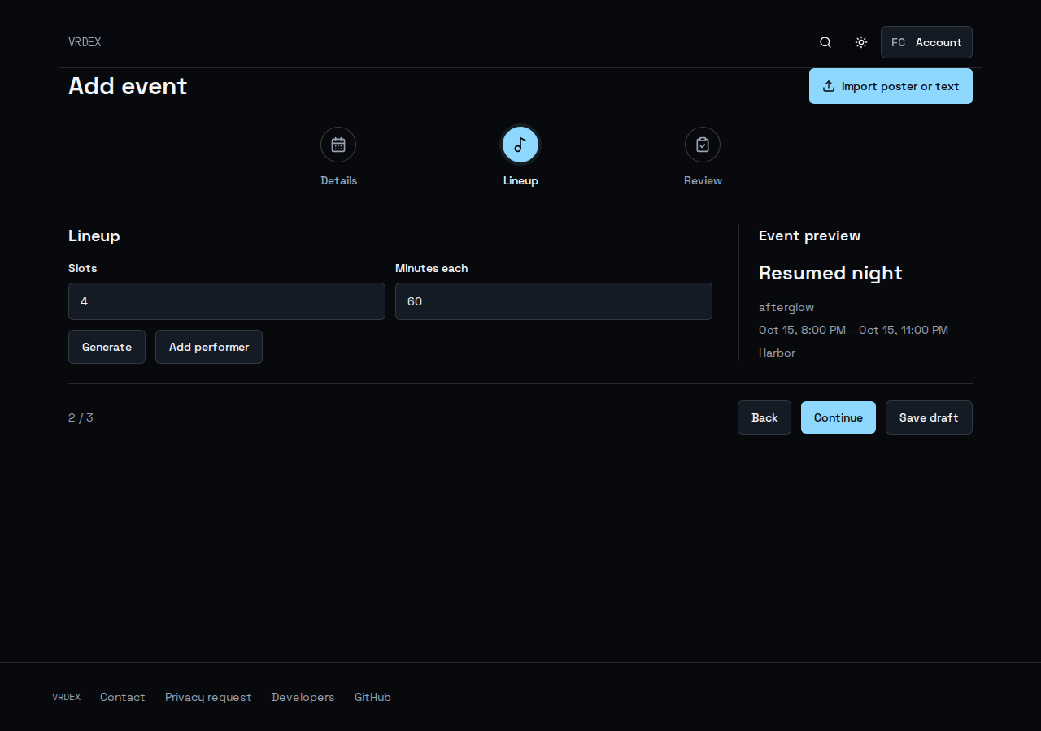1041x731 pixels.
Task: Click the Oct 15 date range text
Action: [853, 330]
